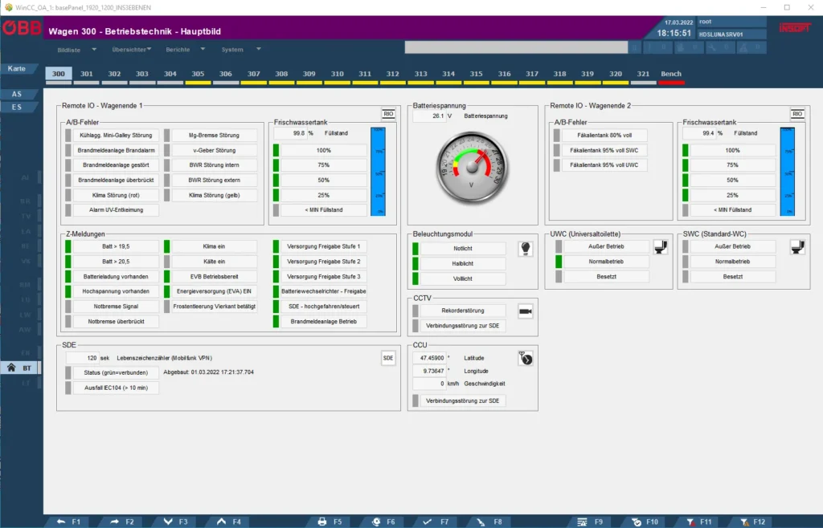The height and width of the screenshot is (528, 823).
Task: Open RIO button for Wagenende 1
Action: tap(388, 114)
